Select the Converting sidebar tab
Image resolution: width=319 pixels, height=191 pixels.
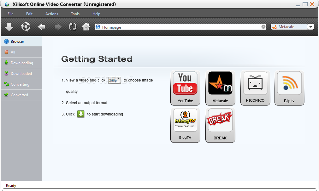tap(21, 84)
